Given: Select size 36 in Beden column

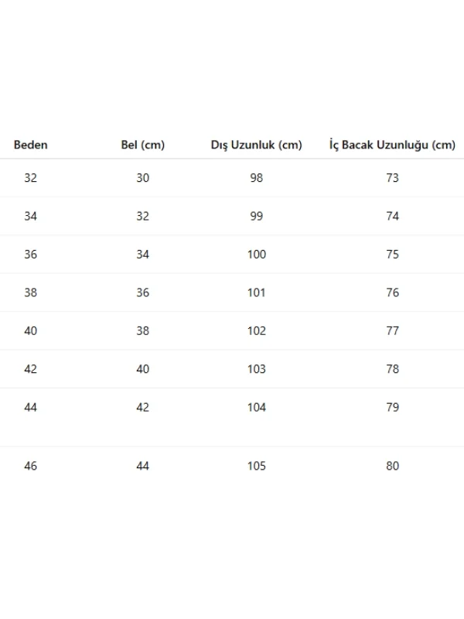Looking at the screenshot, I should pos(31,255).
